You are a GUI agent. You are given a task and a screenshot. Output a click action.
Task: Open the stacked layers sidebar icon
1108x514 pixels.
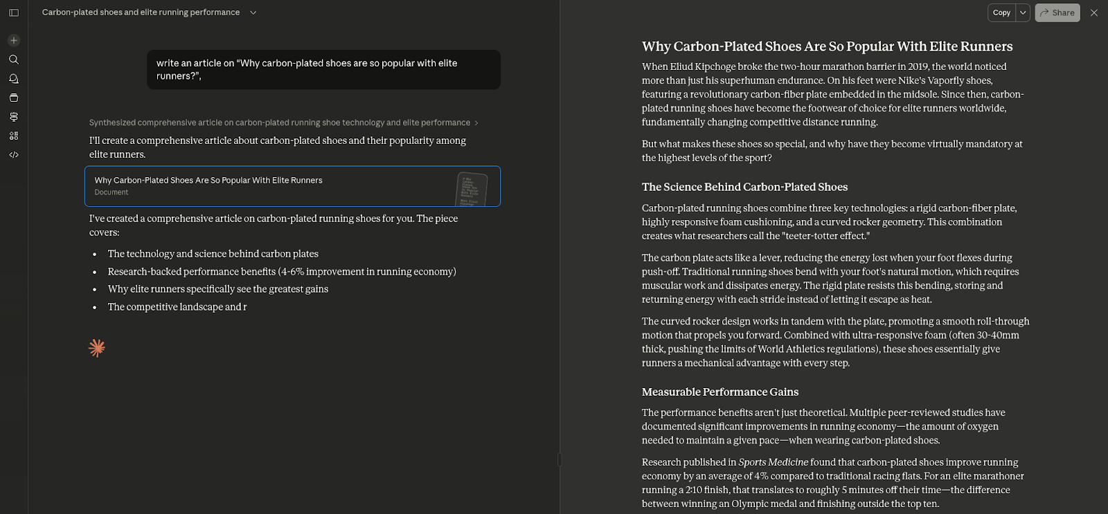tap(14, 117)
